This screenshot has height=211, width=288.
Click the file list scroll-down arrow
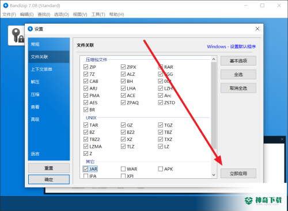(x=214, y=175)
